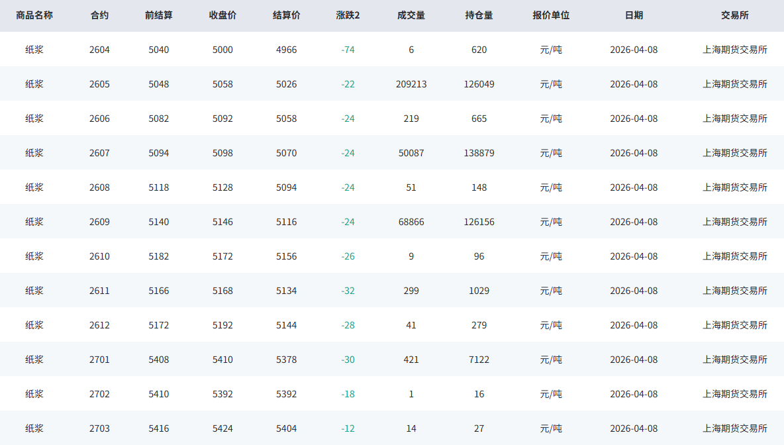Click the 商品名称 column header
This screenshot has width=784, height=445.
(34, 15)
